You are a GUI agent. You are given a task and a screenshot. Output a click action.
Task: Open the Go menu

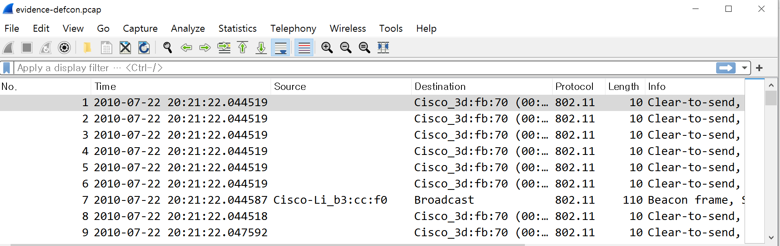click(103, 28)
